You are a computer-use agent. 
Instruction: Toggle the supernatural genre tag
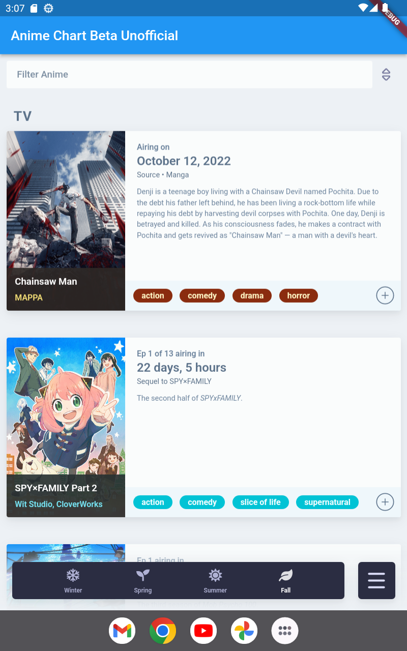327,502
